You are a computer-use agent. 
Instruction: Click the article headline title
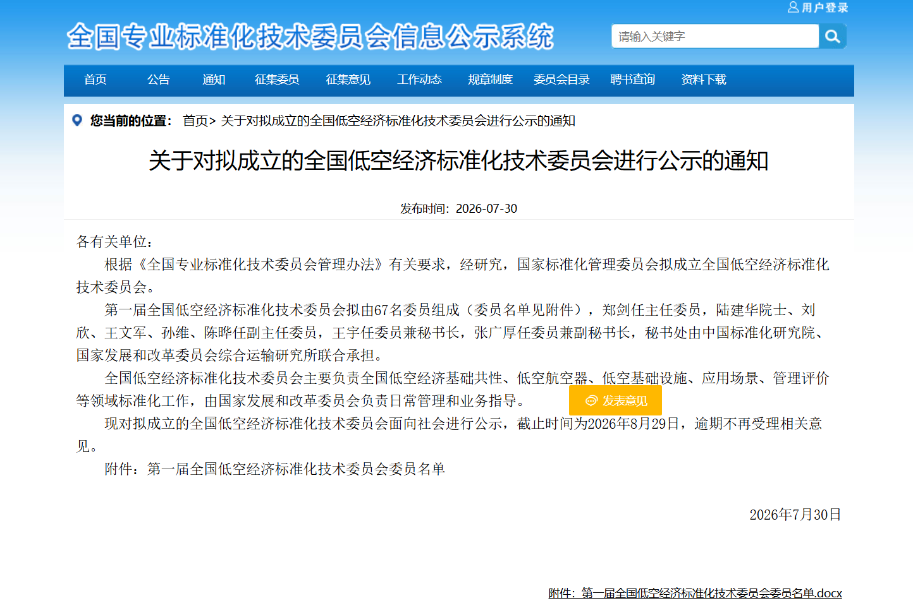pyautogui.click(x=458, y=161)
